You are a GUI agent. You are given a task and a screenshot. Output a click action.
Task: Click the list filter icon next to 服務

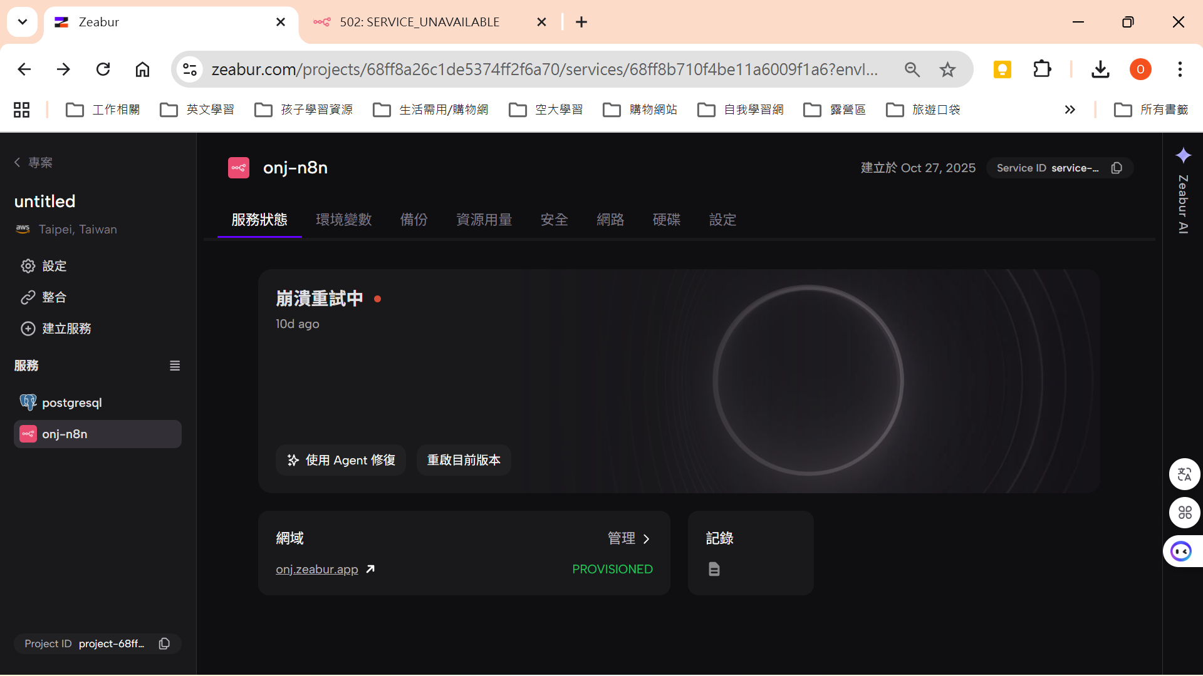point(174,366)
